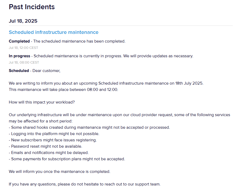Click the subscription plans payments bullet
This screenshot has height=191, width=238.
[x=67, y=159]
